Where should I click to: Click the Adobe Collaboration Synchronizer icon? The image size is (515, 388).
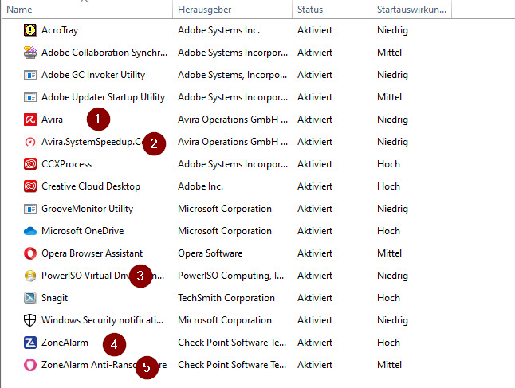point(30,53)
